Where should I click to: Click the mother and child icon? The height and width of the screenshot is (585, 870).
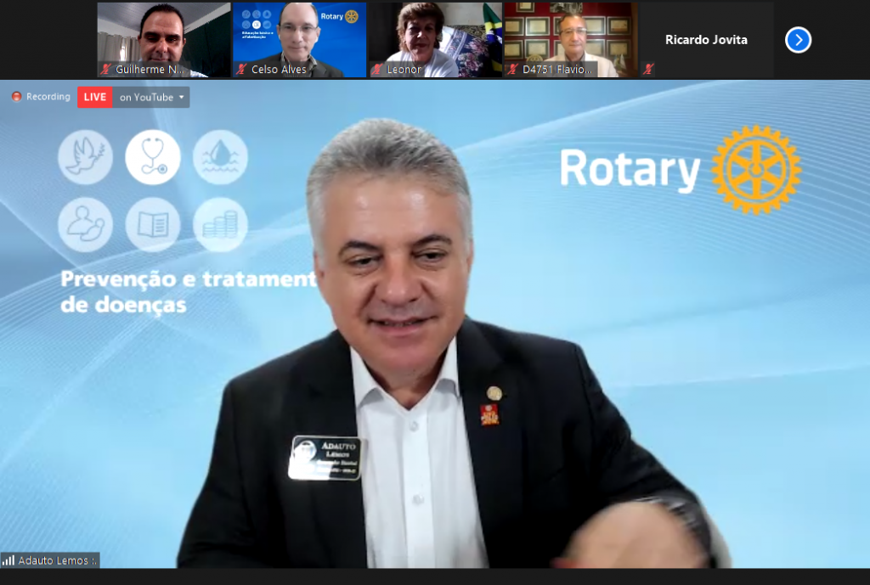tap(85, 225)
